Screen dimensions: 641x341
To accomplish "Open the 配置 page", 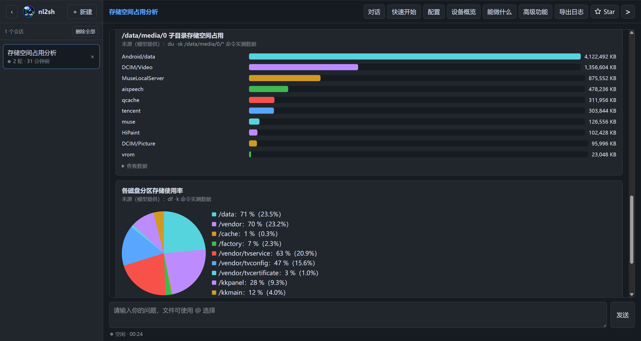I will (x=434, y=12).
